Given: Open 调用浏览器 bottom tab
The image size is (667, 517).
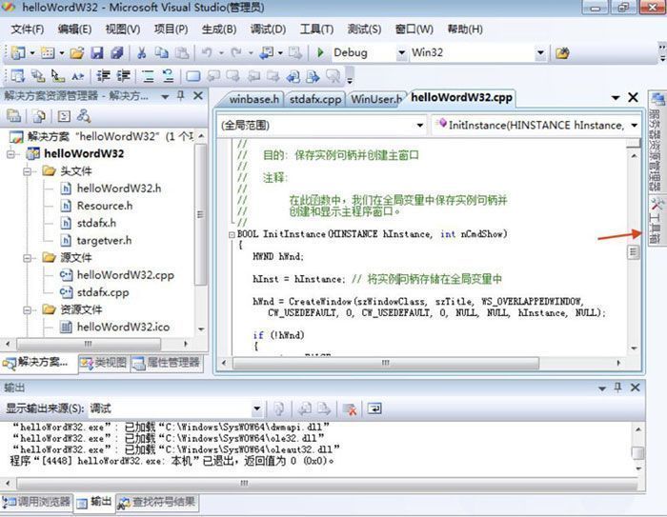Looking at the screenshot, I should coord(36,502).
